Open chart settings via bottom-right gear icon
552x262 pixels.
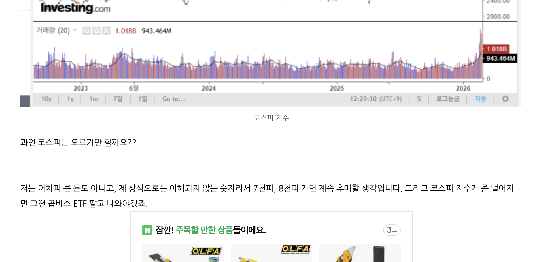coord(505,99)
